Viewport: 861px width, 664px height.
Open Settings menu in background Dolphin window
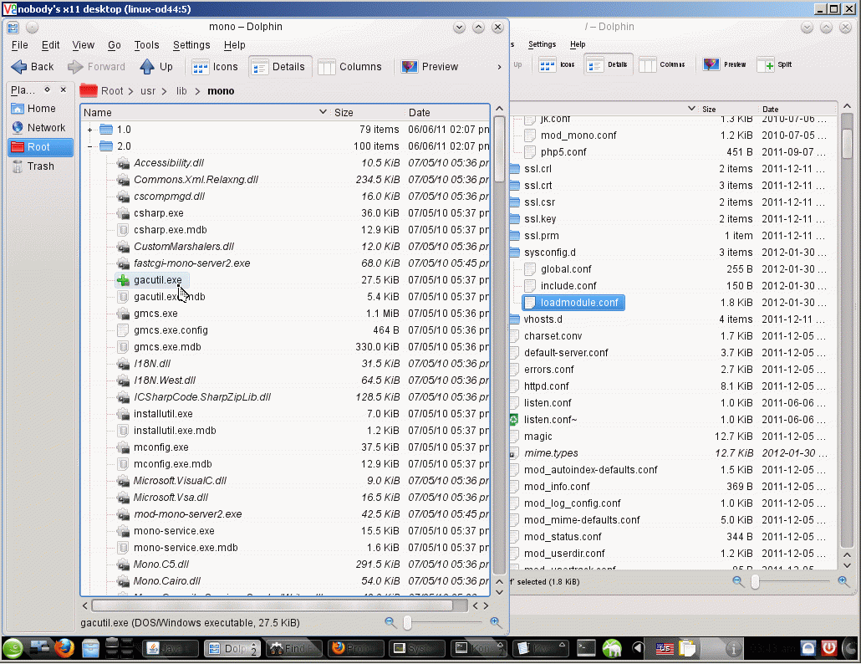[x=542, y=44]
